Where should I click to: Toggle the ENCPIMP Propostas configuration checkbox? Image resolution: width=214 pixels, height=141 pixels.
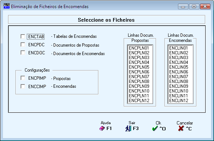[23, 78]
